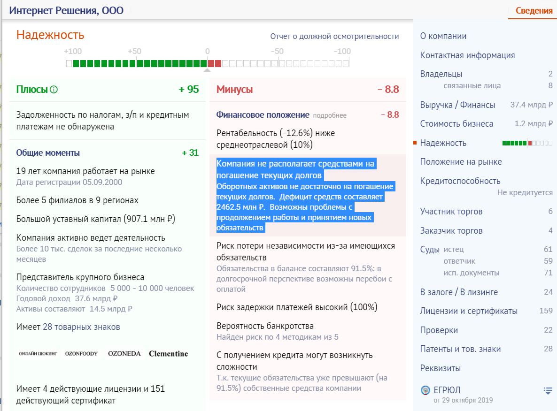Open Контактная информация in the sidebar
Screen dimensions: 557x411
point(467,55)
